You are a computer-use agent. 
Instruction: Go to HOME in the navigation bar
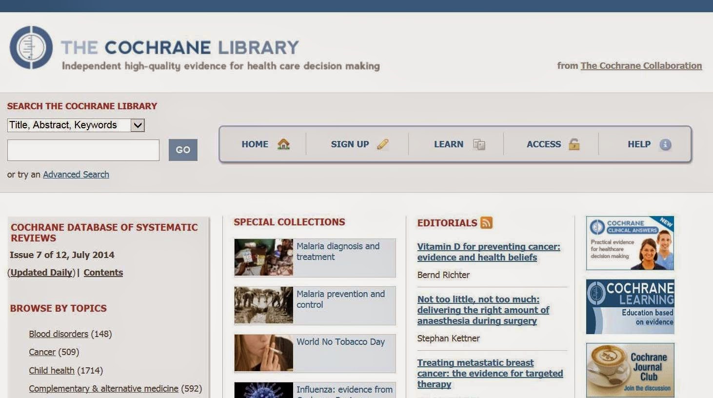tap(255, 144)
